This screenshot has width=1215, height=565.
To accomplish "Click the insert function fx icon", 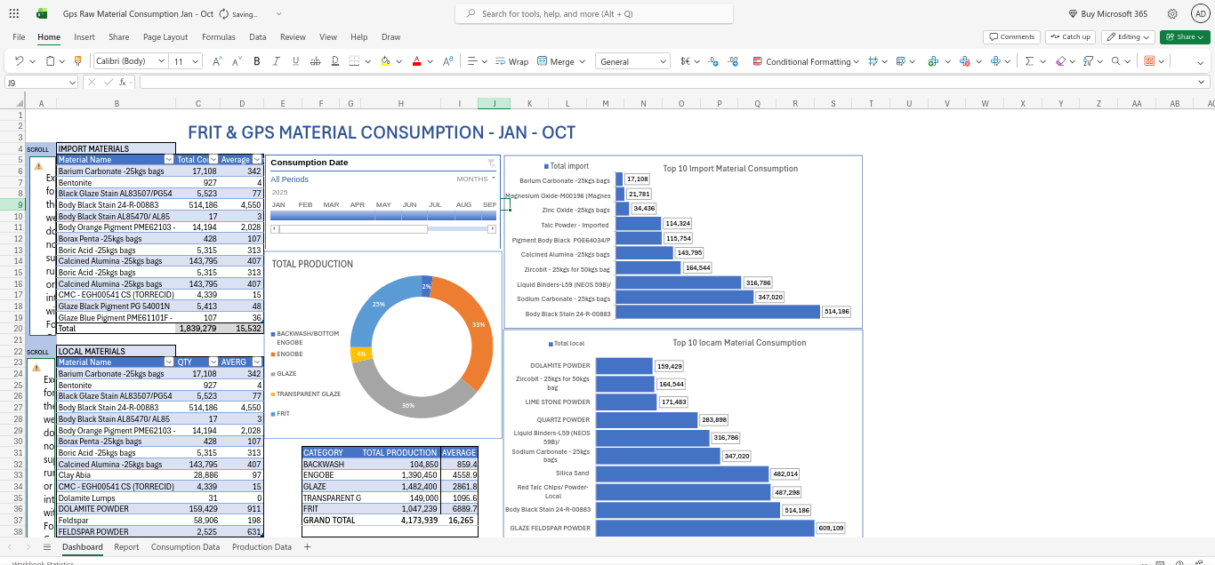I will (x=123, y=82).
